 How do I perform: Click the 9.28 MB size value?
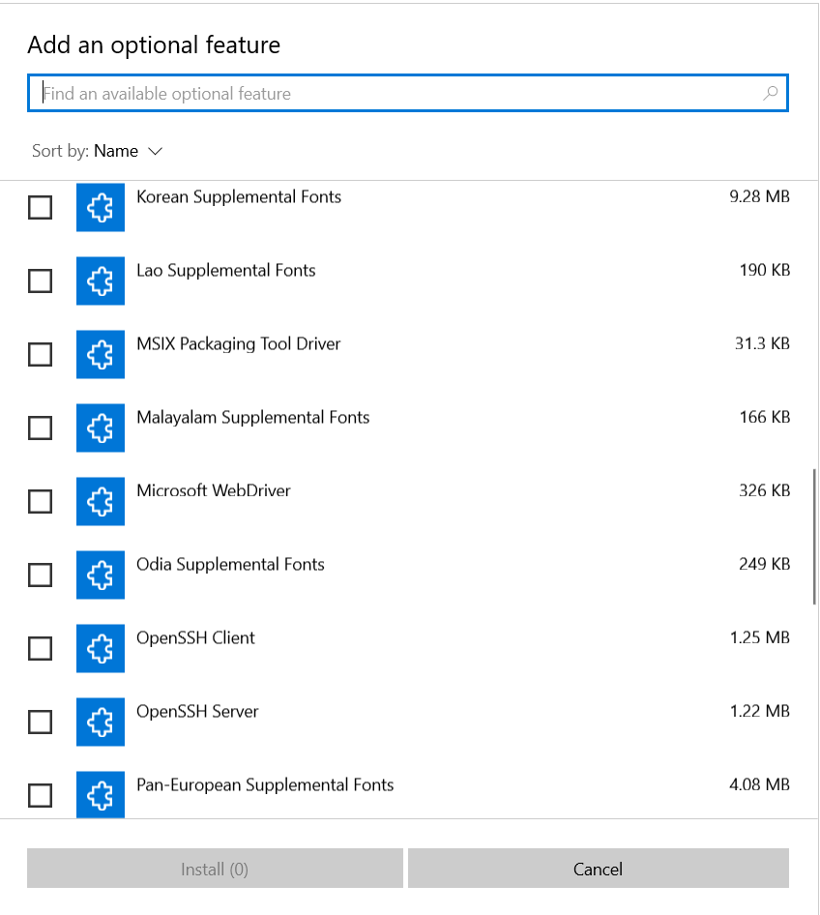(759, 196)
